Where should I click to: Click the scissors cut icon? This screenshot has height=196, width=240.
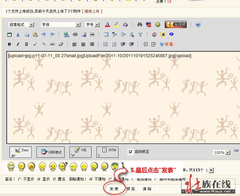[18, 35]
